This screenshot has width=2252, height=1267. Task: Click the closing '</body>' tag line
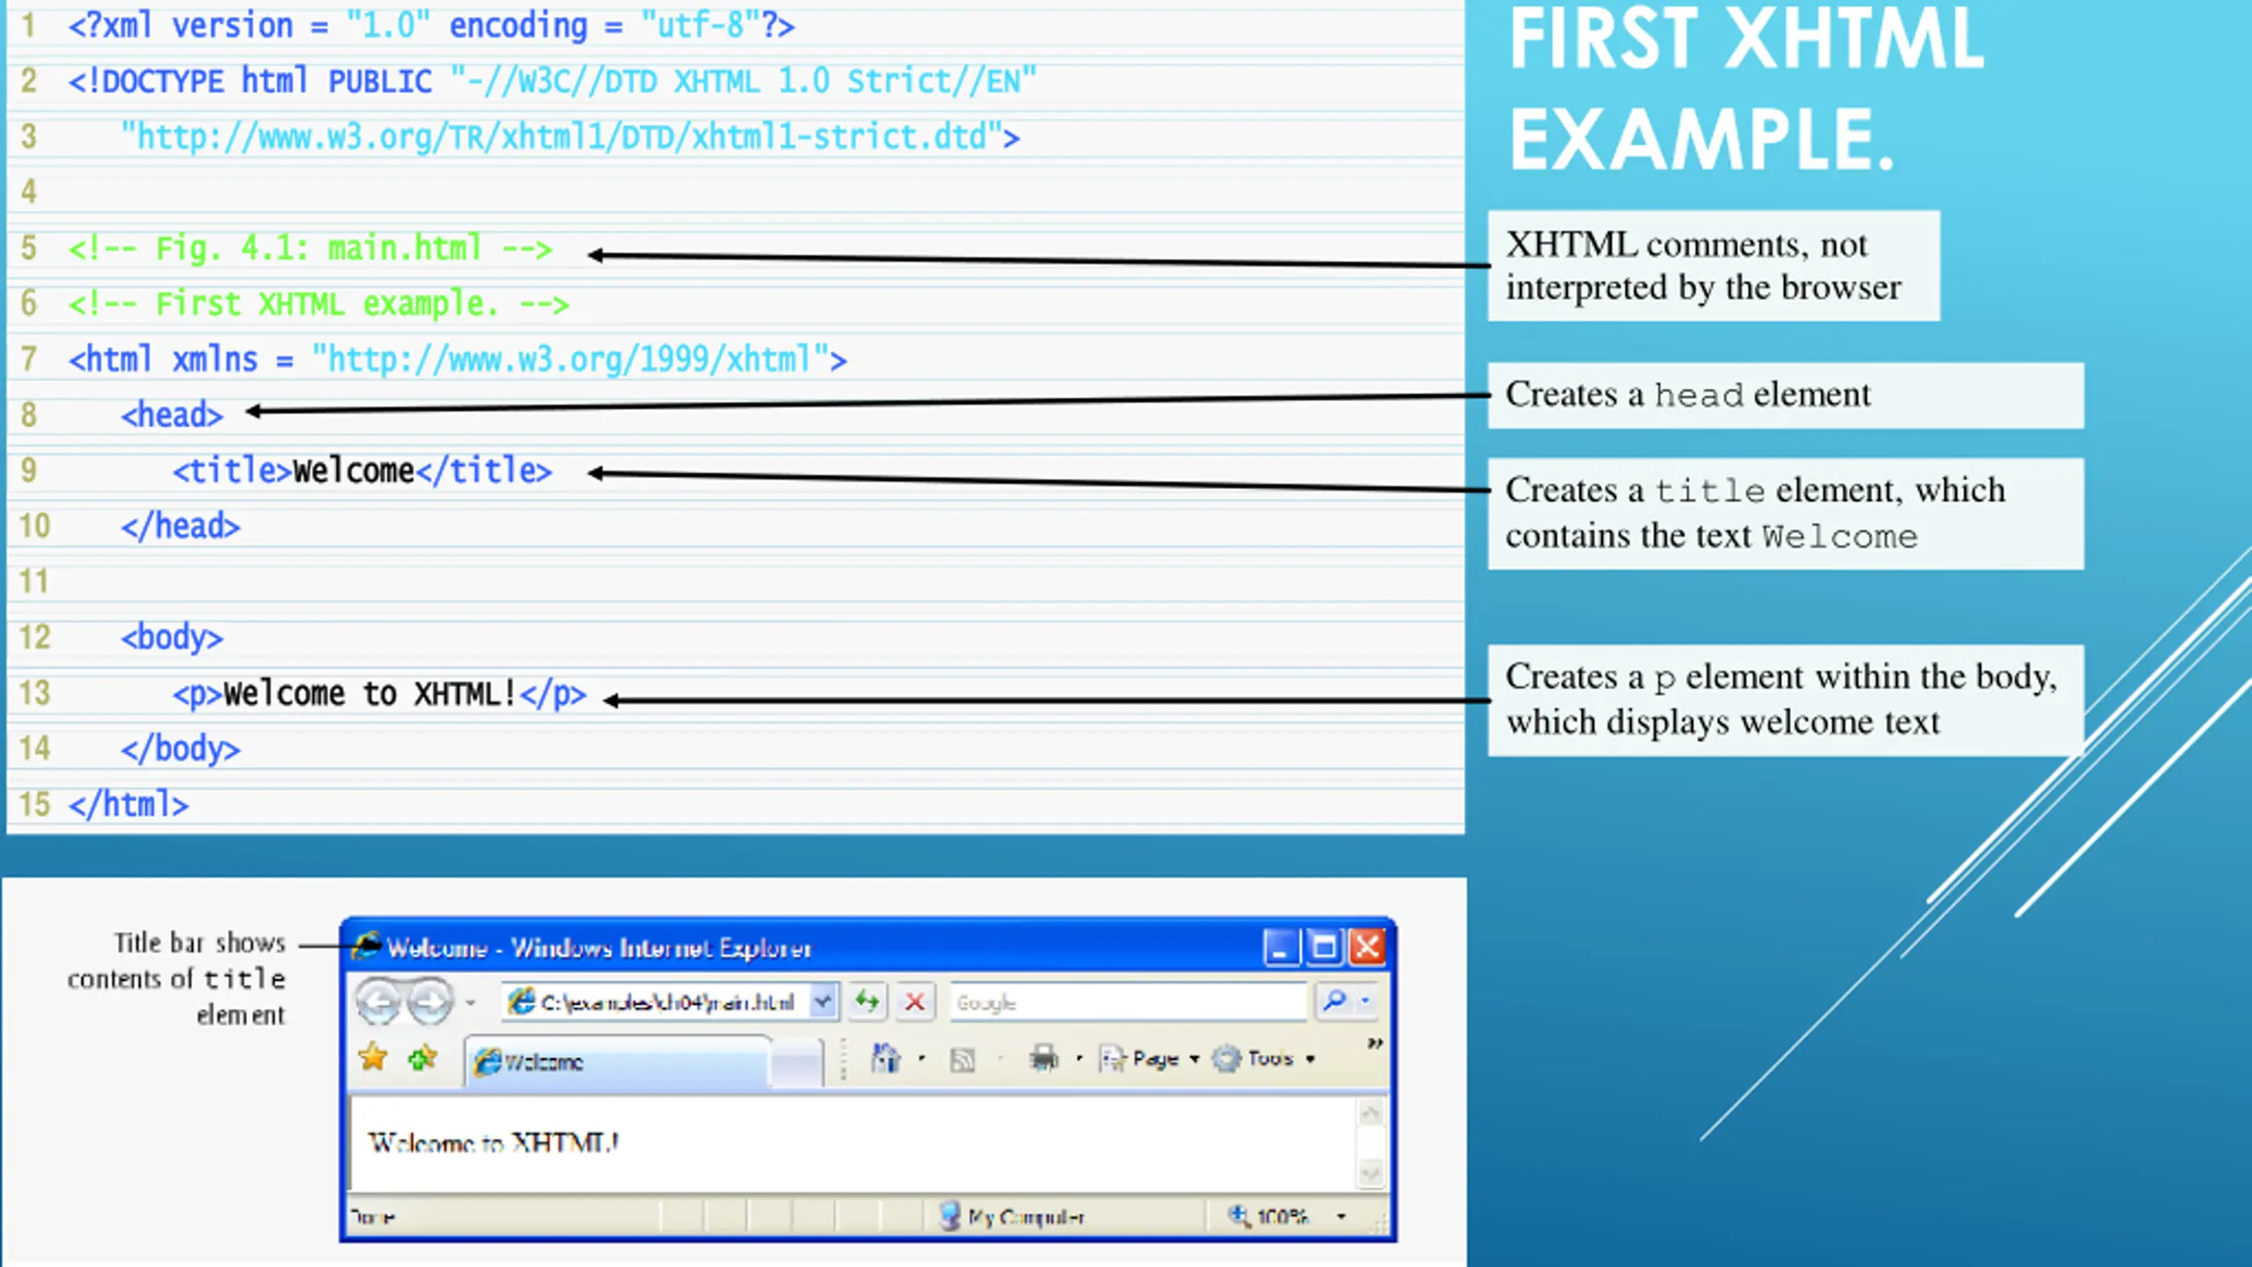point(180,749)
